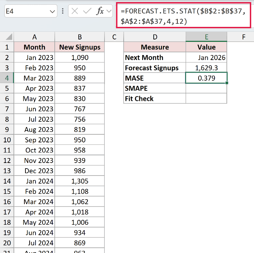Click the Oct 2023 cell
Image resolution: width=254 pixels, height=253 pixels.
click(x=34, y=150)
